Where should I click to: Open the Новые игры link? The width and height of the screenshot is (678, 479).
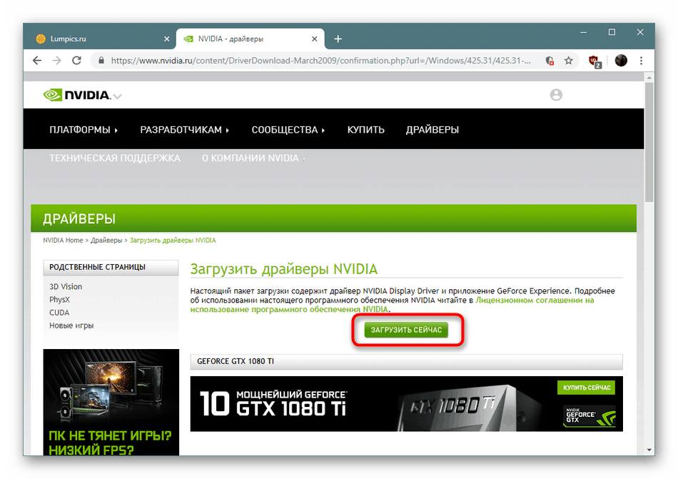pyautogui.click(x=71, y=326)
